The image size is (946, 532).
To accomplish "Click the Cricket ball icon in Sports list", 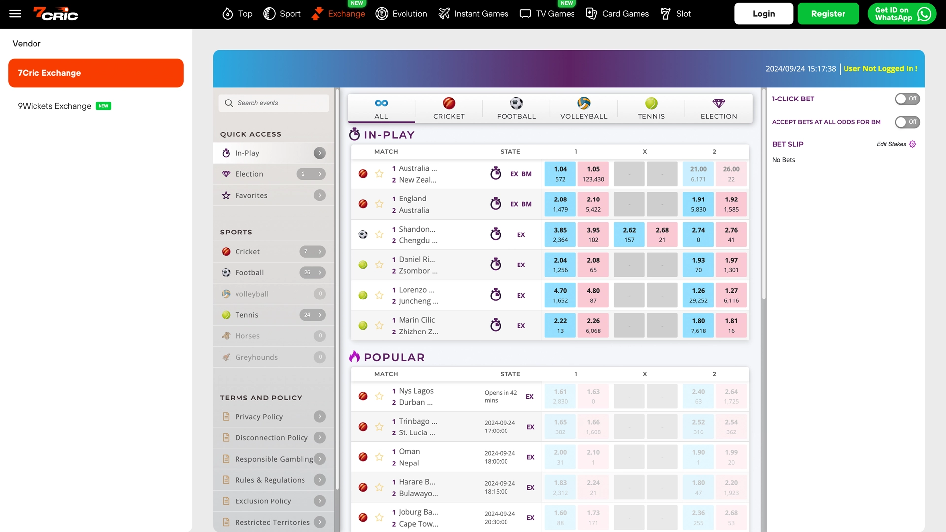I will click(x=226, y=252).
